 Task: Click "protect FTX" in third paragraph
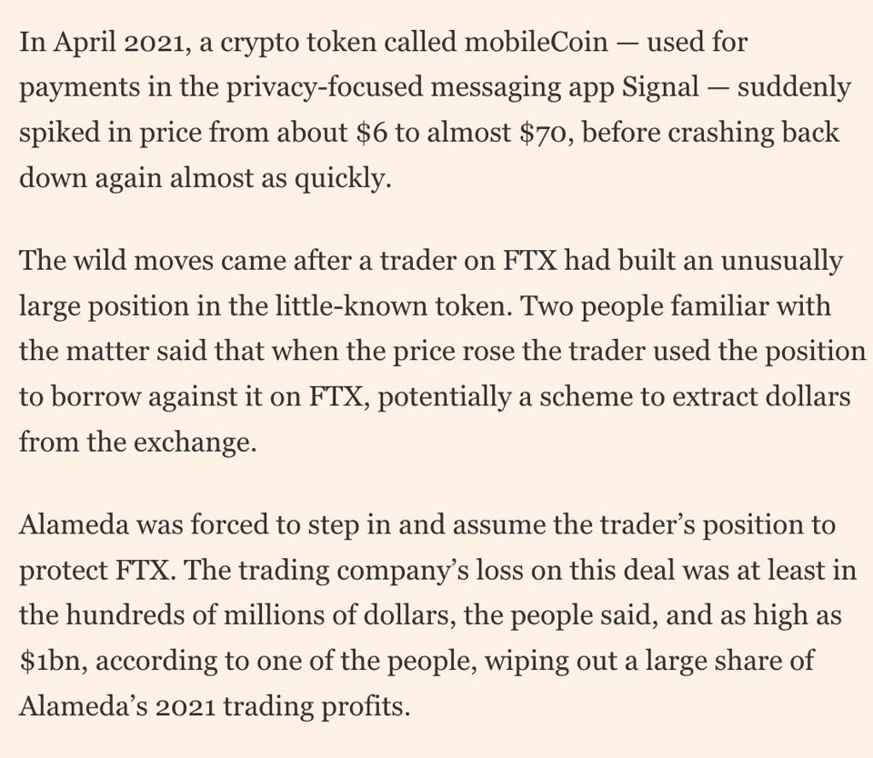[98, 571]
